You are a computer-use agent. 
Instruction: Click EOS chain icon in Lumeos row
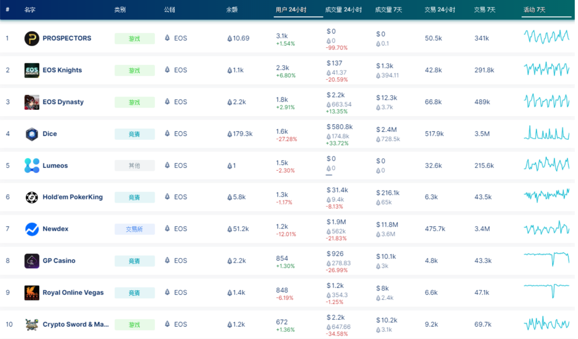167,165
